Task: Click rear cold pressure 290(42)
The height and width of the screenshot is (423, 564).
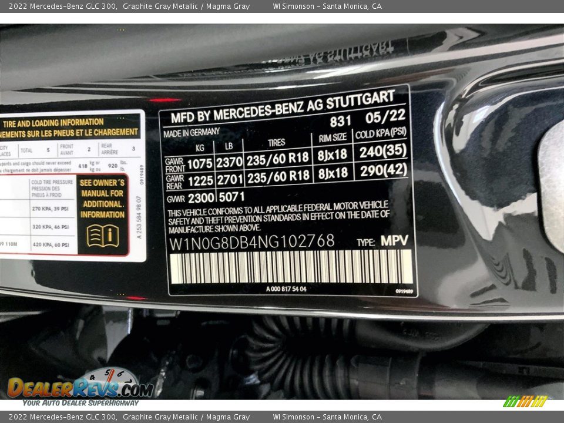Action: click(384, 170)
